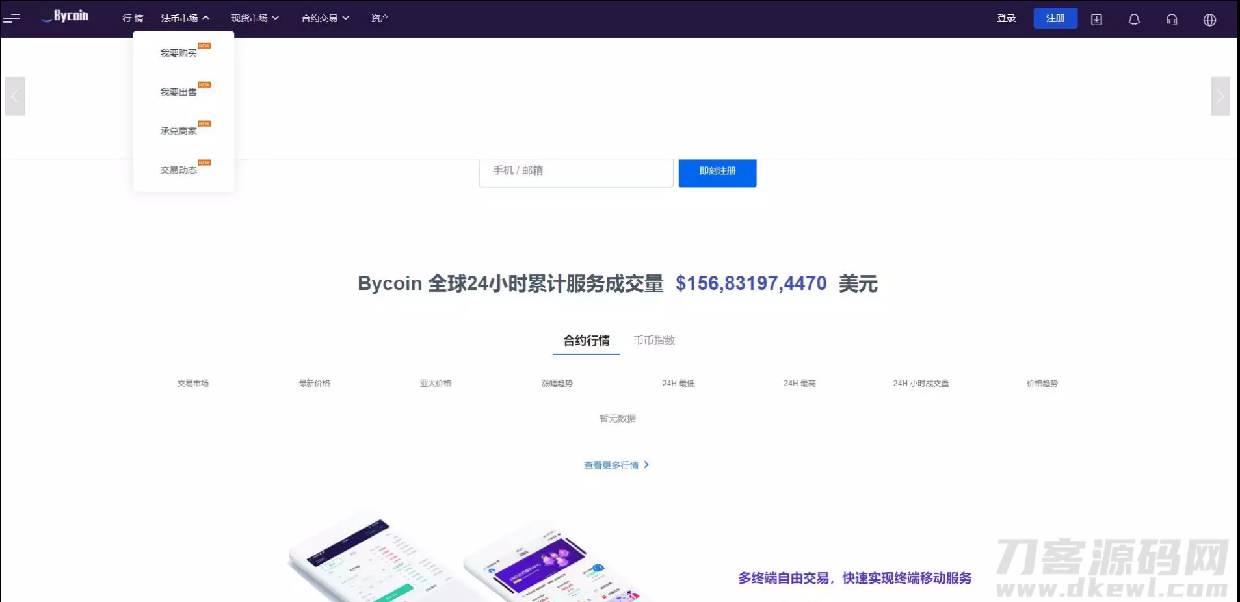Viewport: 1240px width, 602px height.
Task: Choose 承兑商家 menu entry
Action: pos(178,131)
